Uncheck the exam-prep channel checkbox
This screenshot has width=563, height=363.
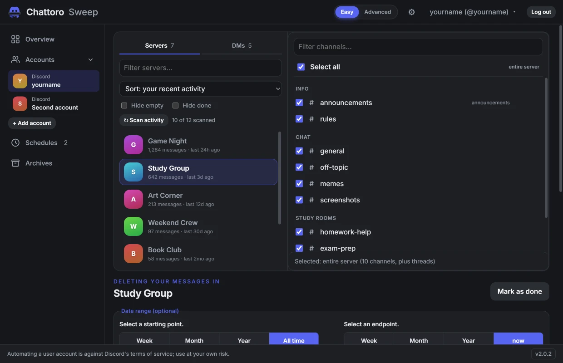(x=299, y=248)
